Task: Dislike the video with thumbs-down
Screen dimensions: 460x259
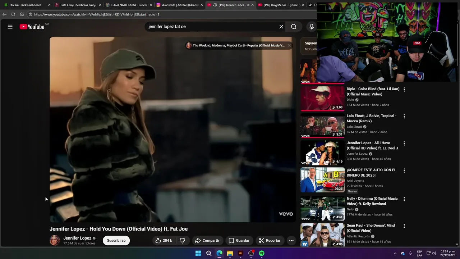Action: pos(183,240)
